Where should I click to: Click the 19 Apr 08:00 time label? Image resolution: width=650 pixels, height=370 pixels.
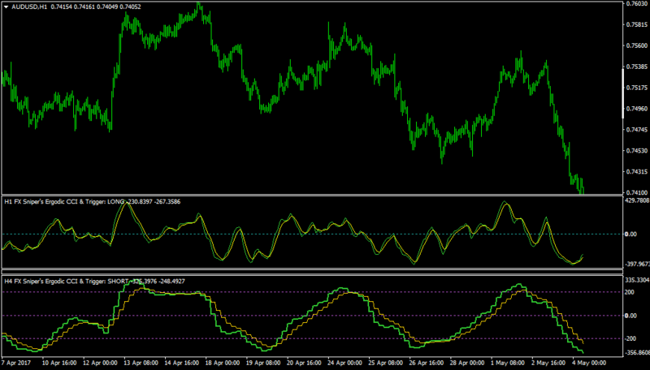point(263,363)
